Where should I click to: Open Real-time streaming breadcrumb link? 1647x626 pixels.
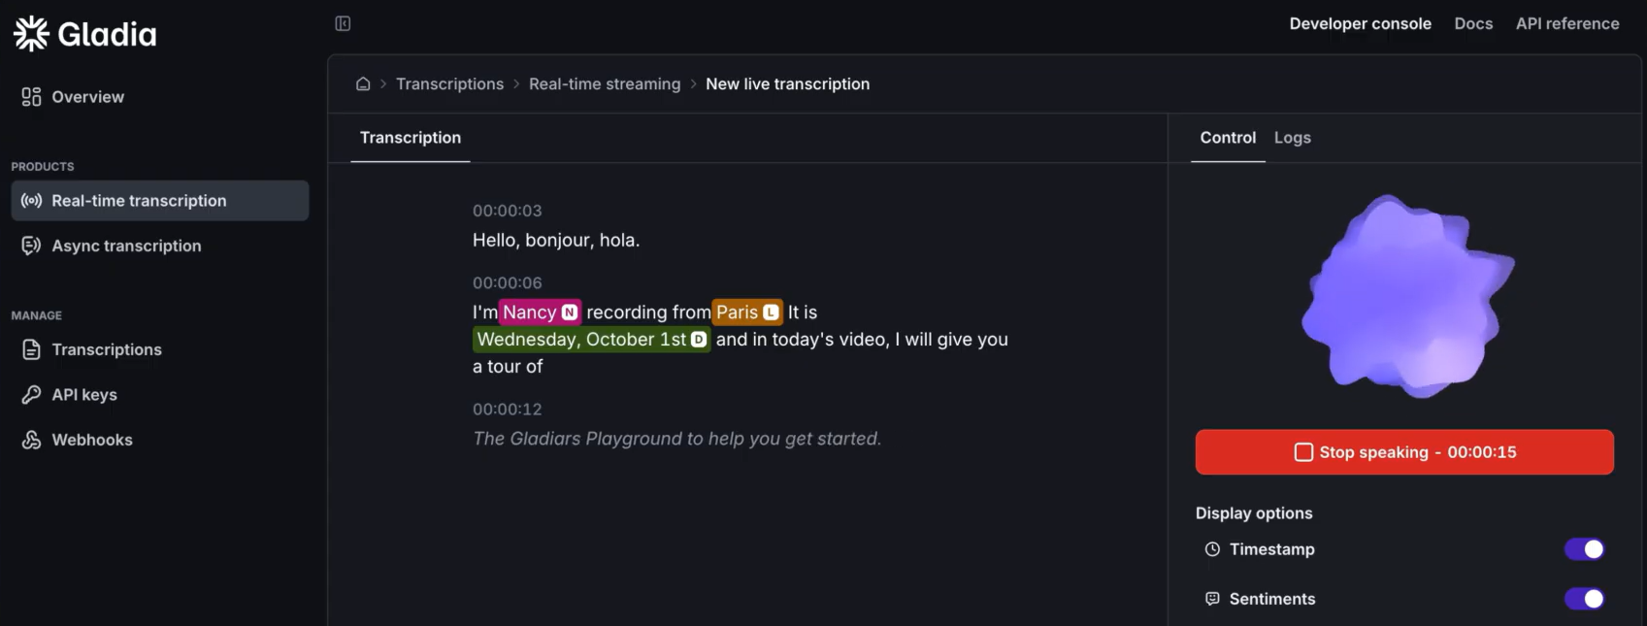(x=605, y=83)
